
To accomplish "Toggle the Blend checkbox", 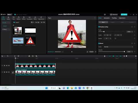I will point(99,43).
